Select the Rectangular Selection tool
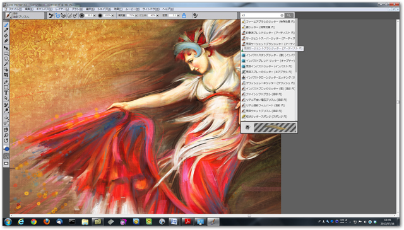 [6, 54]
